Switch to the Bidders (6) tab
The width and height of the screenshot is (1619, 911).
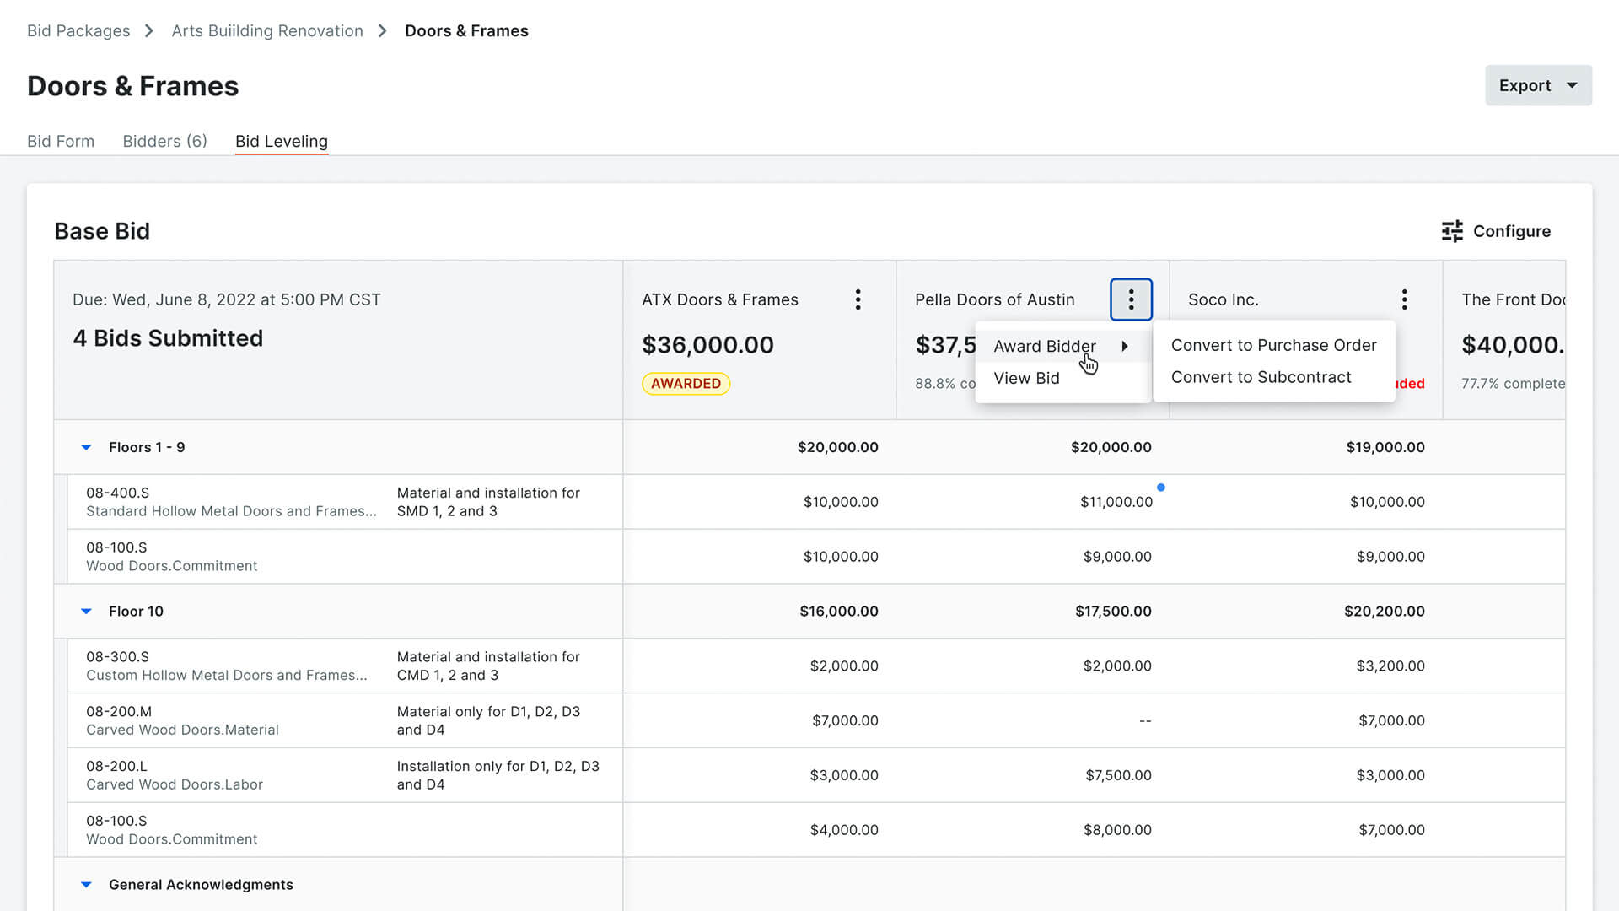[164, 141]
